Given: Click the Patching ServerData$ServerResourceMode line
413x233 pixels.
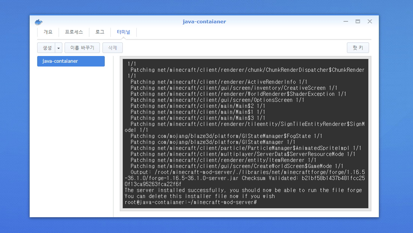Looking at the screenshot, I should (x=243, y=154).
